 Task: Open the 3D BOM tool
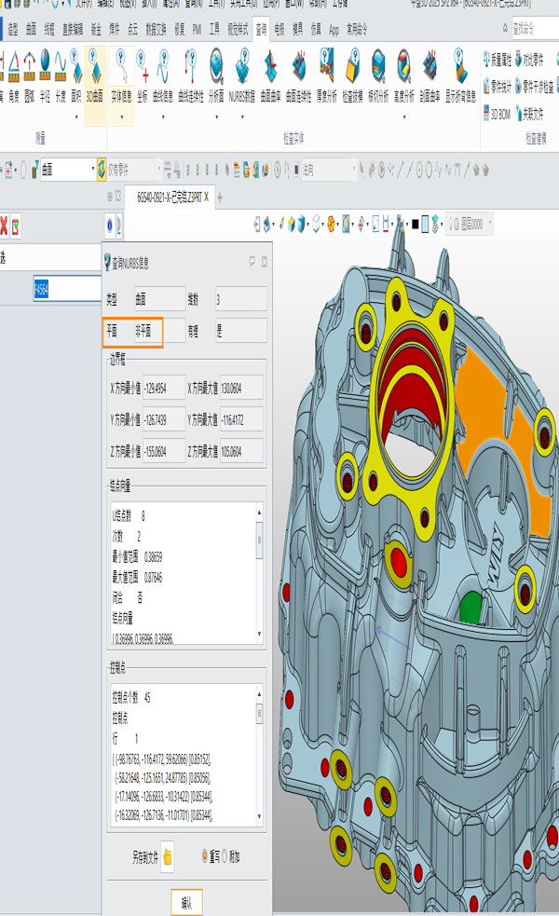coord(498,114)
